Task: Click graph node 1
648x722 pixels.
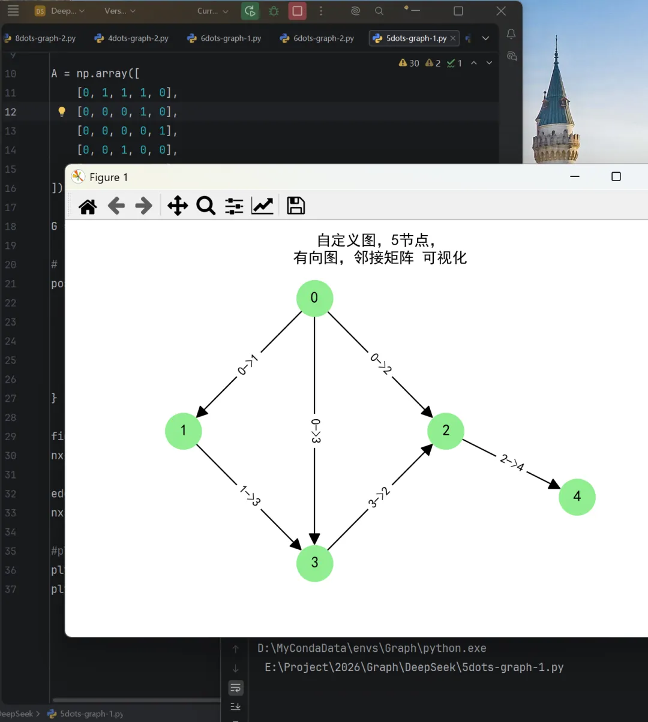Action: tap(184, 431)
